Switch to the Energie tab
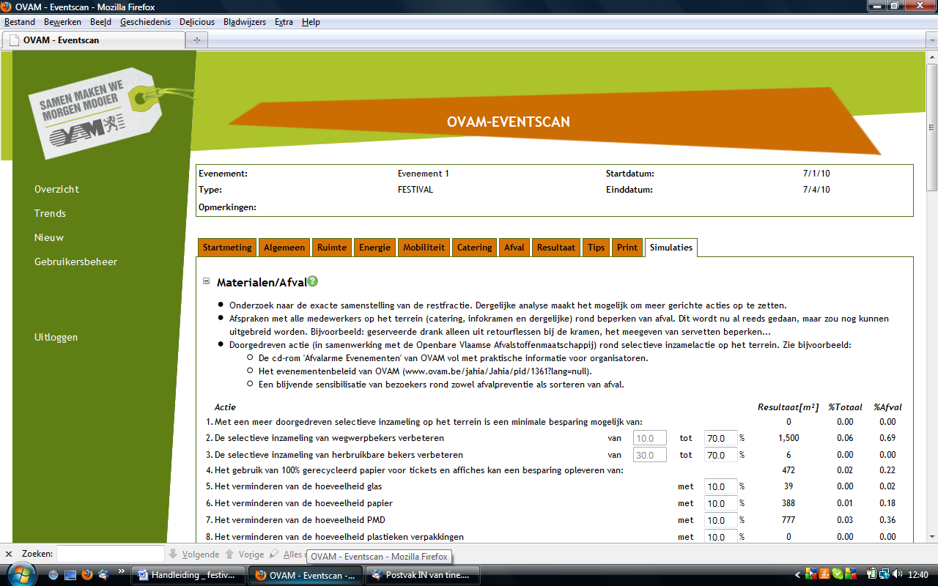The width and height of the screenshot is (938, 586). 374,248
